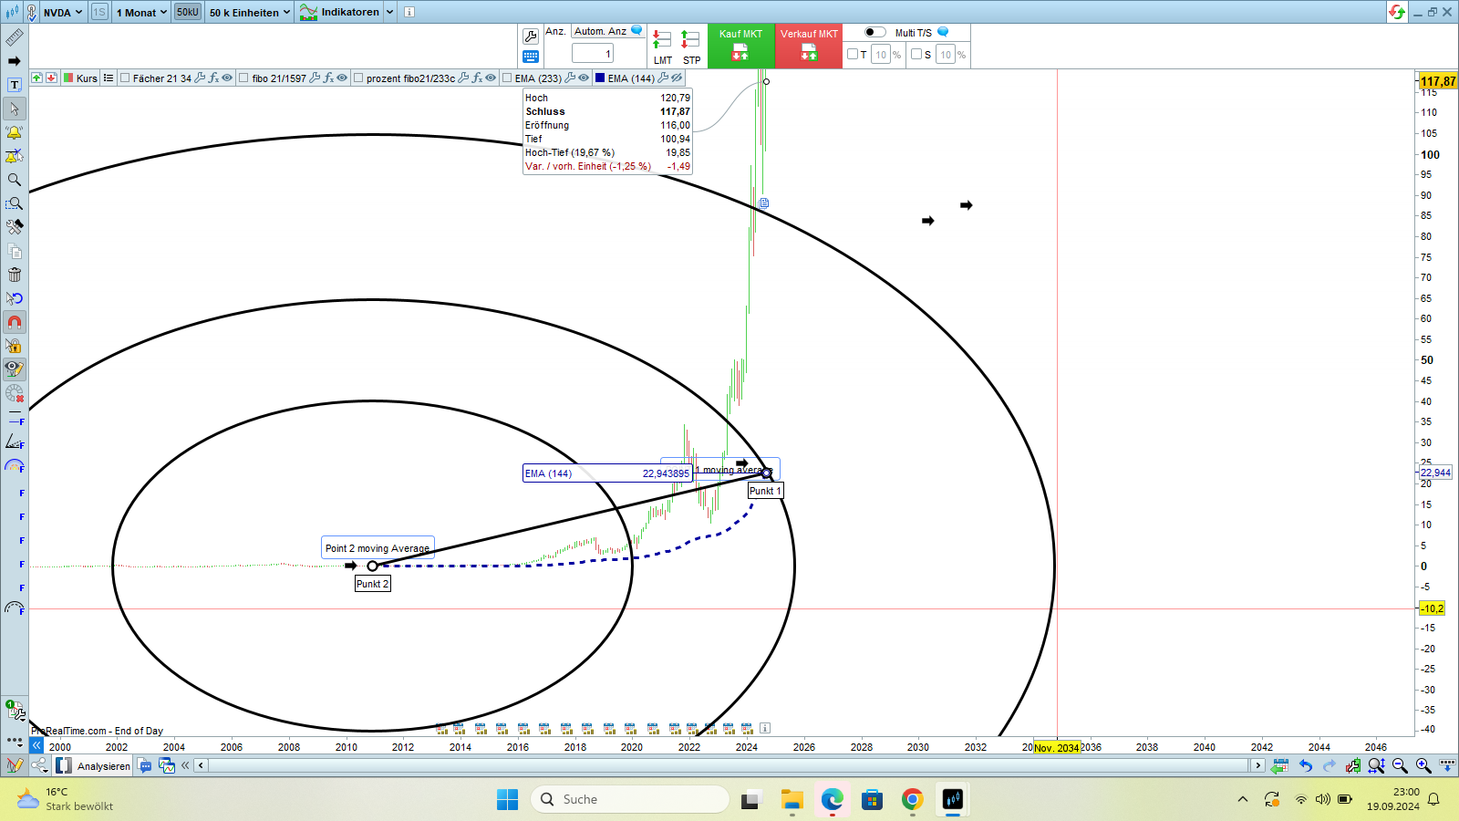Click the LMT limit order icon

click(x=663, y=41)
